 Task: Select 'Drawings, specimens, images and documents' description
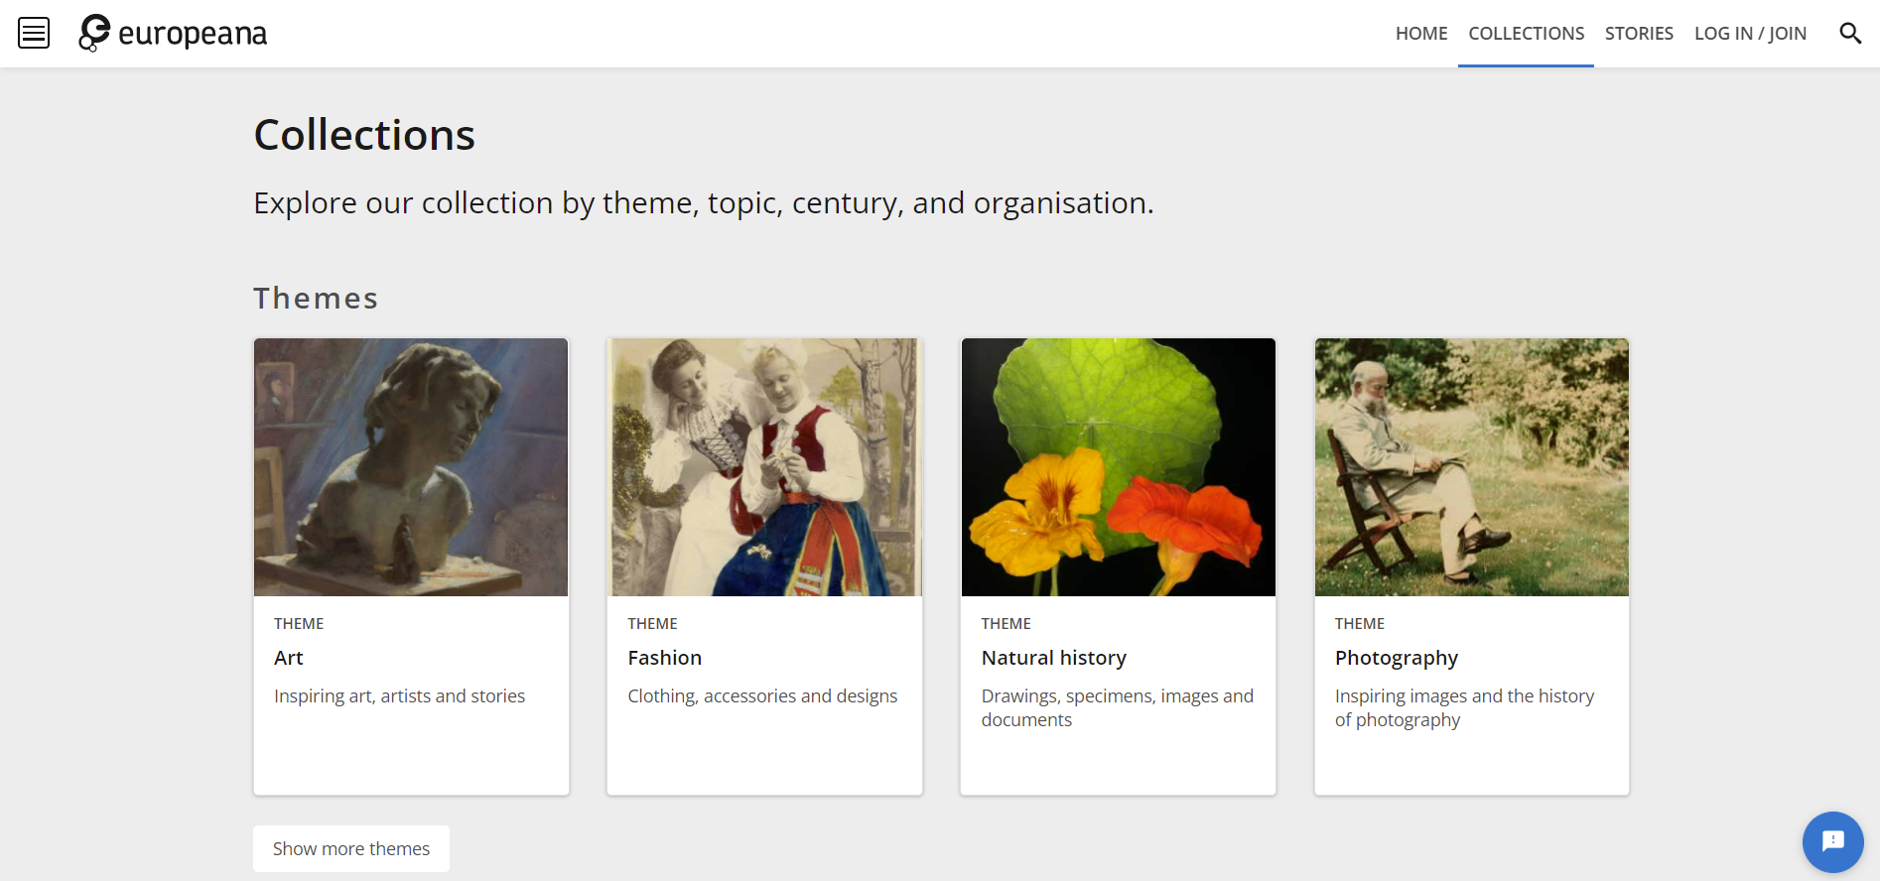pos(1117,707)
